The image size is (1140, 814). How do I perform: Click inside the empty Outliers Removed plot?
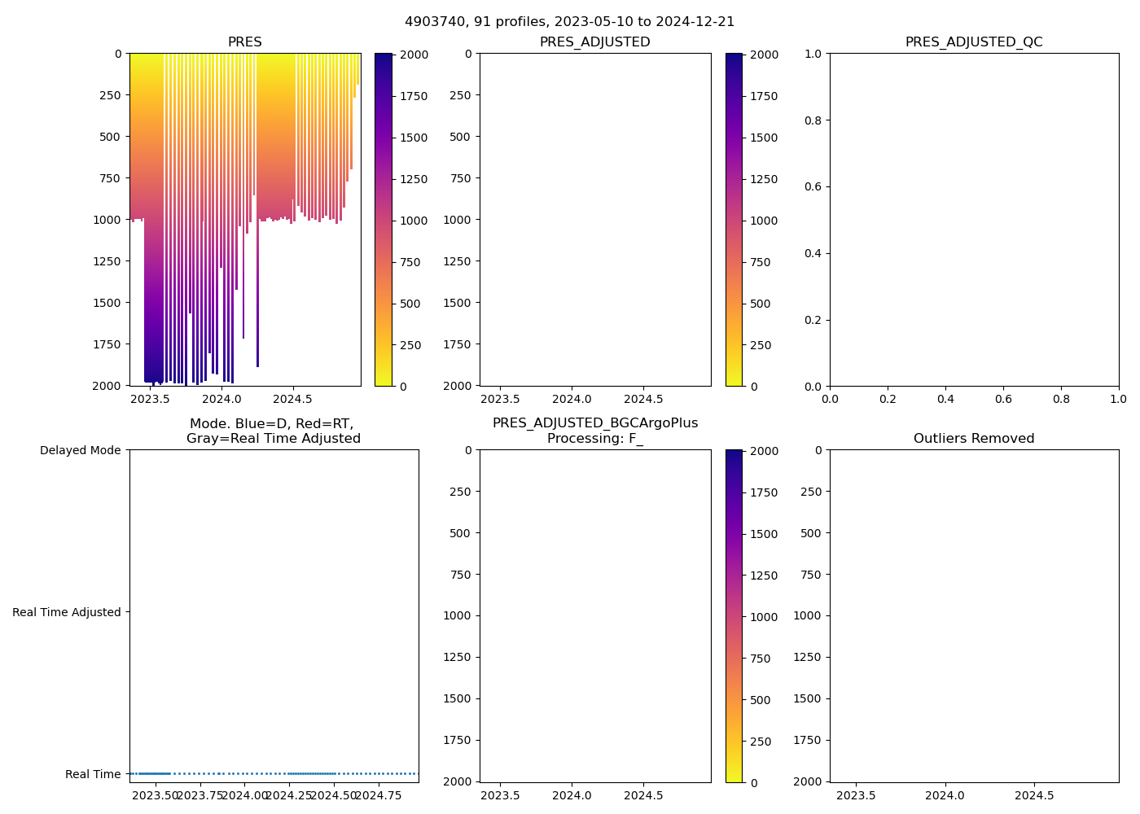[x=974, y=616]
